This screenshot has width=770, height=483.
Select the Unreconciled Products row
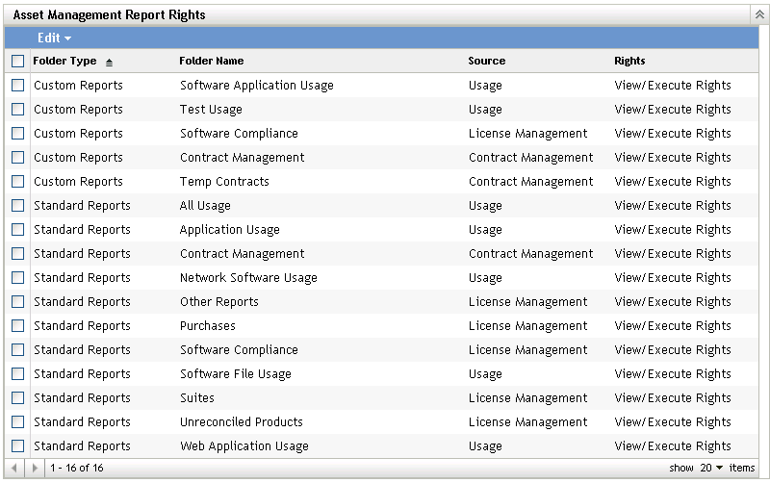[x=241, y=422]
